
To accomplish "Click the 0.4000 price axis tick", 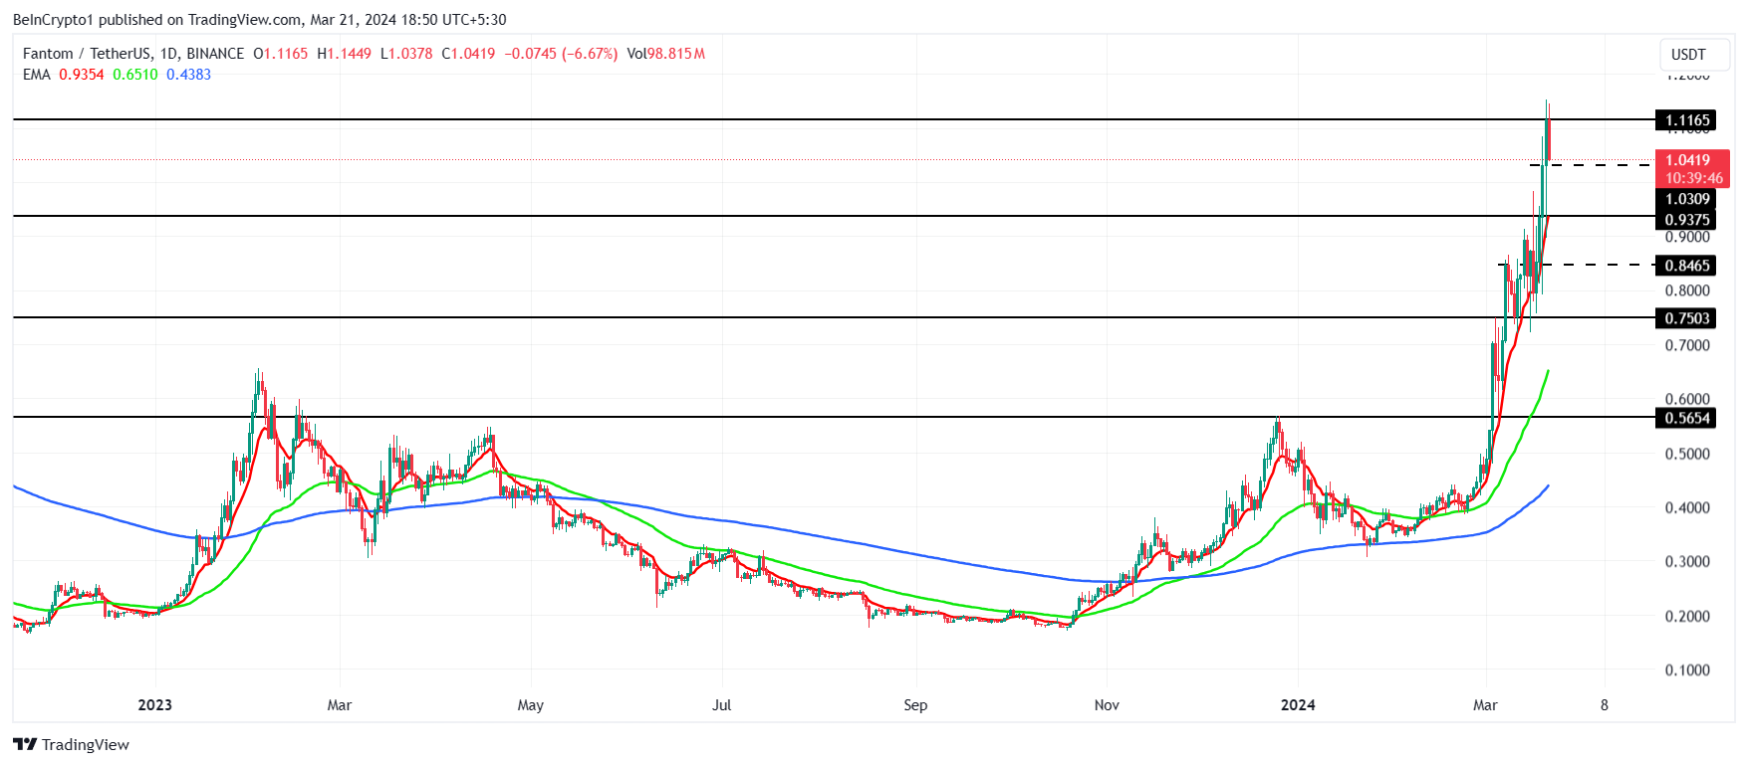I will (1687, 508).
